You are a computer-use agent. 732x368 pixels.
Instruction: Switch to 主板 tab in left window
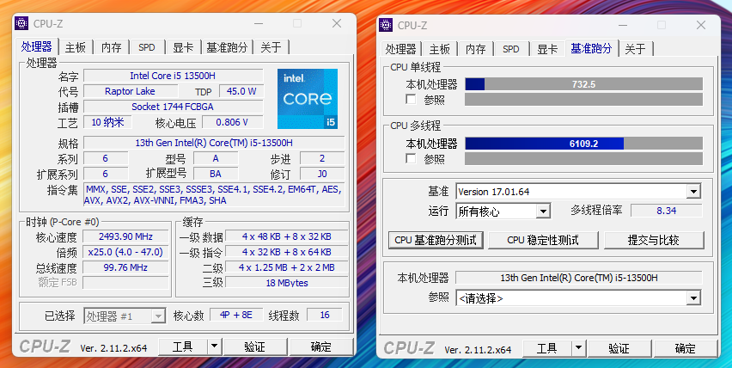point(76,47)
